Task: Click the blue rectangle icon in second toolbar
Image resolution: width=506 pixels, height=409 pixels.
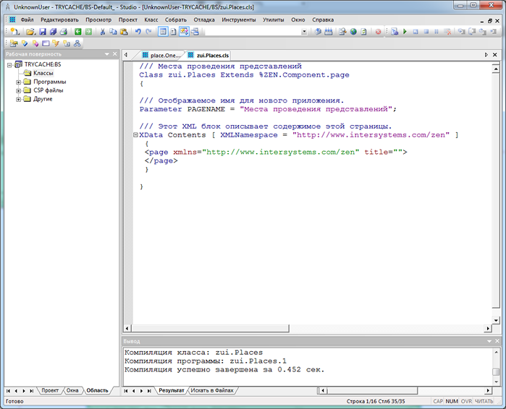Action: (x=46, y=43)
